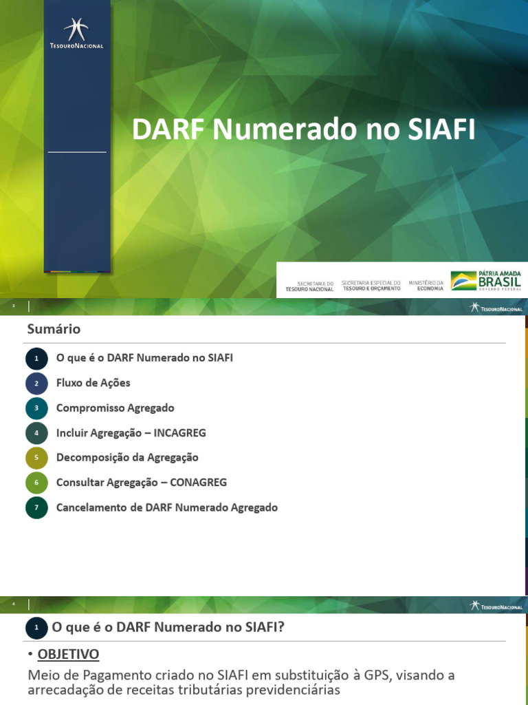This screenshot has width=528, height=705.
Task: Click the Tesouro Nacional header logo on slide 4
Action: (x=496, y=606)
